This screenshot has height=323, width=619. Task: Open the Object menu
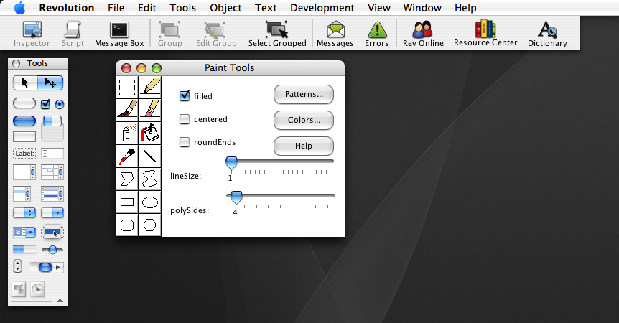coord(225,8)
